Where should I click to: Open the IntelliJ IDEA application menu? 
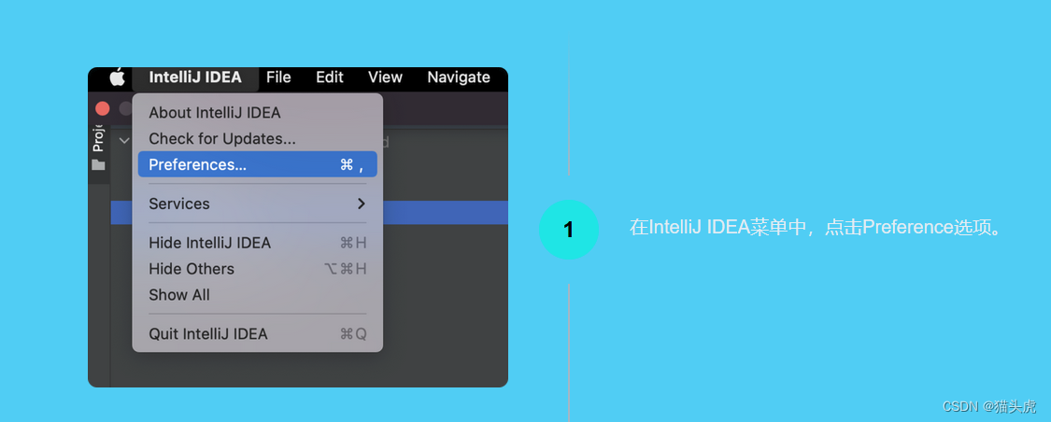click(195, 77)
